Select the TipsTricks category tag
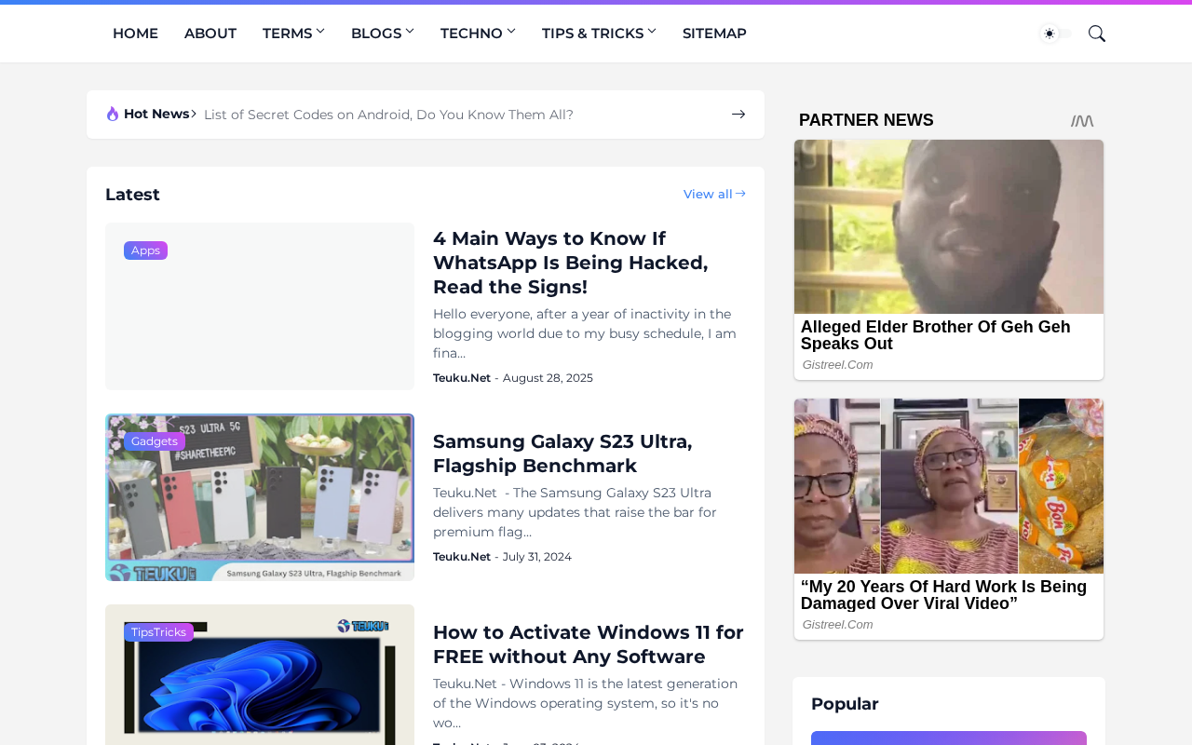This screenshot has height=745, width=1192. click(158, 632)
